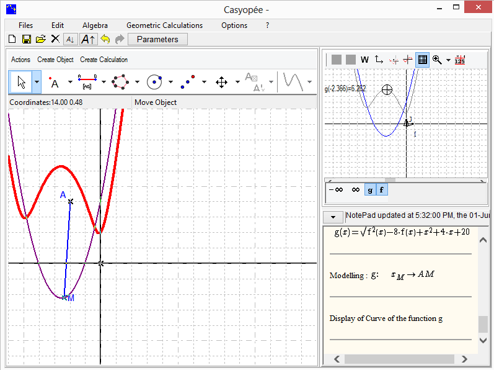Select the arrow pointer tool
494x370 pixels.
coord(21,82)
